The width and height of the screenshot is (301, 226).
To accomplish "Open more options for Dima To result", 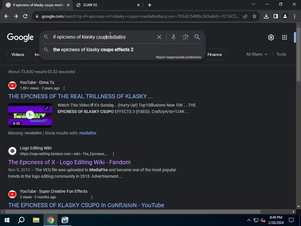I will point(64,88).
